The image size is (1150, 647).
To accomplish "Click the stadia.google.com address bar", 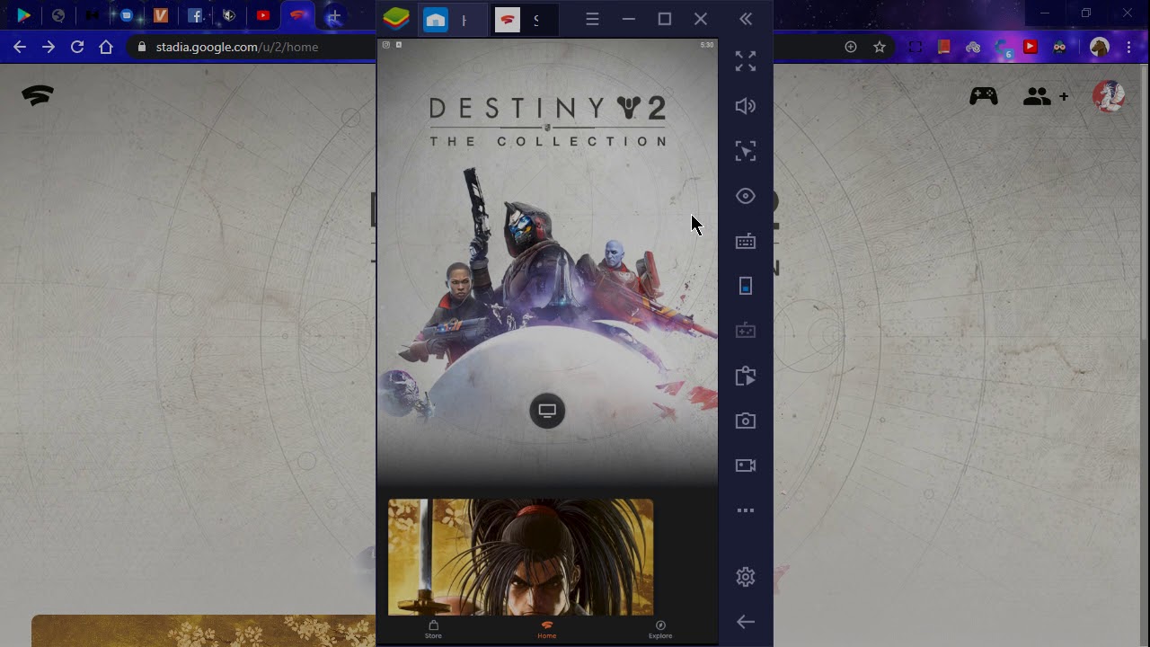I will click(x=237, y=47).
